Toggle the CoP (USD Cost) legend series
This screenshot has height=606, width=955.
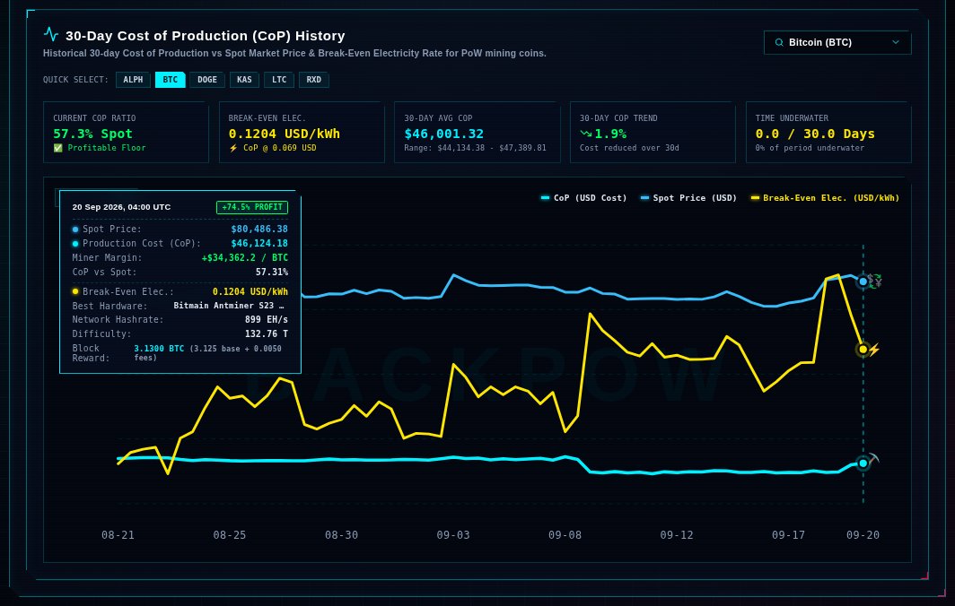(583, 198)
